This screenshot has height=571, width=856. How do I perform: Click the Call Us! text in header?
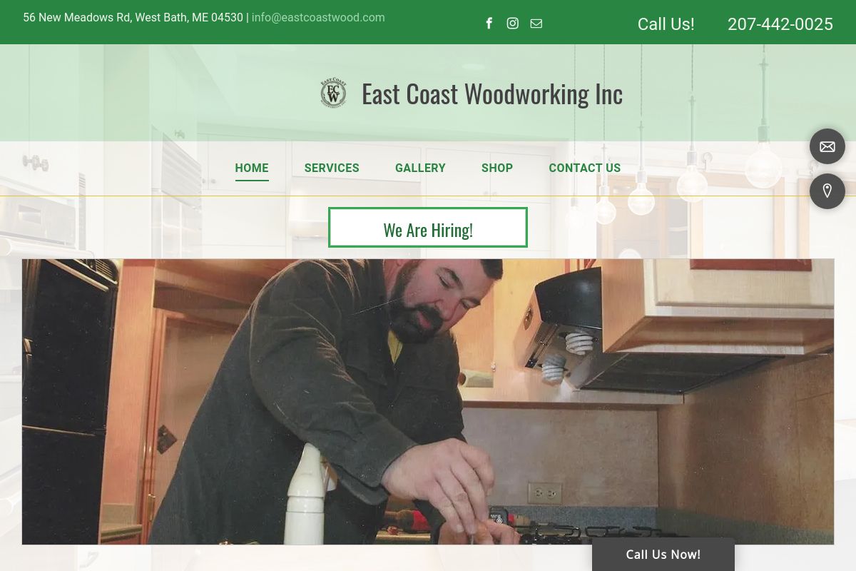[666, 24]
